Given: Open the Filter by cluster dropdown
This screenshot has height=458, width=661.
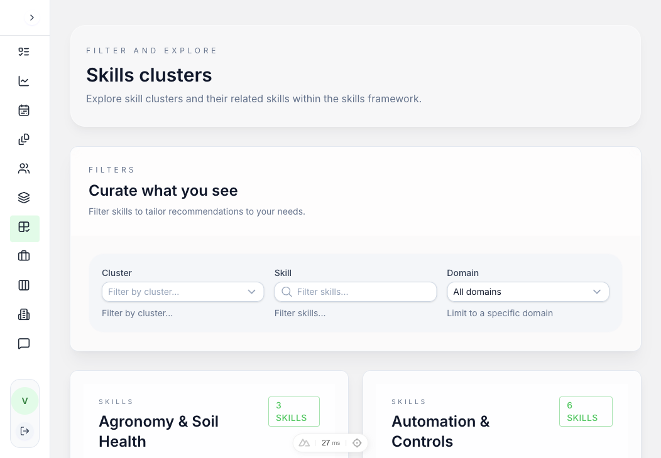Looking at the screenshot, I should [x=183, y=292].
